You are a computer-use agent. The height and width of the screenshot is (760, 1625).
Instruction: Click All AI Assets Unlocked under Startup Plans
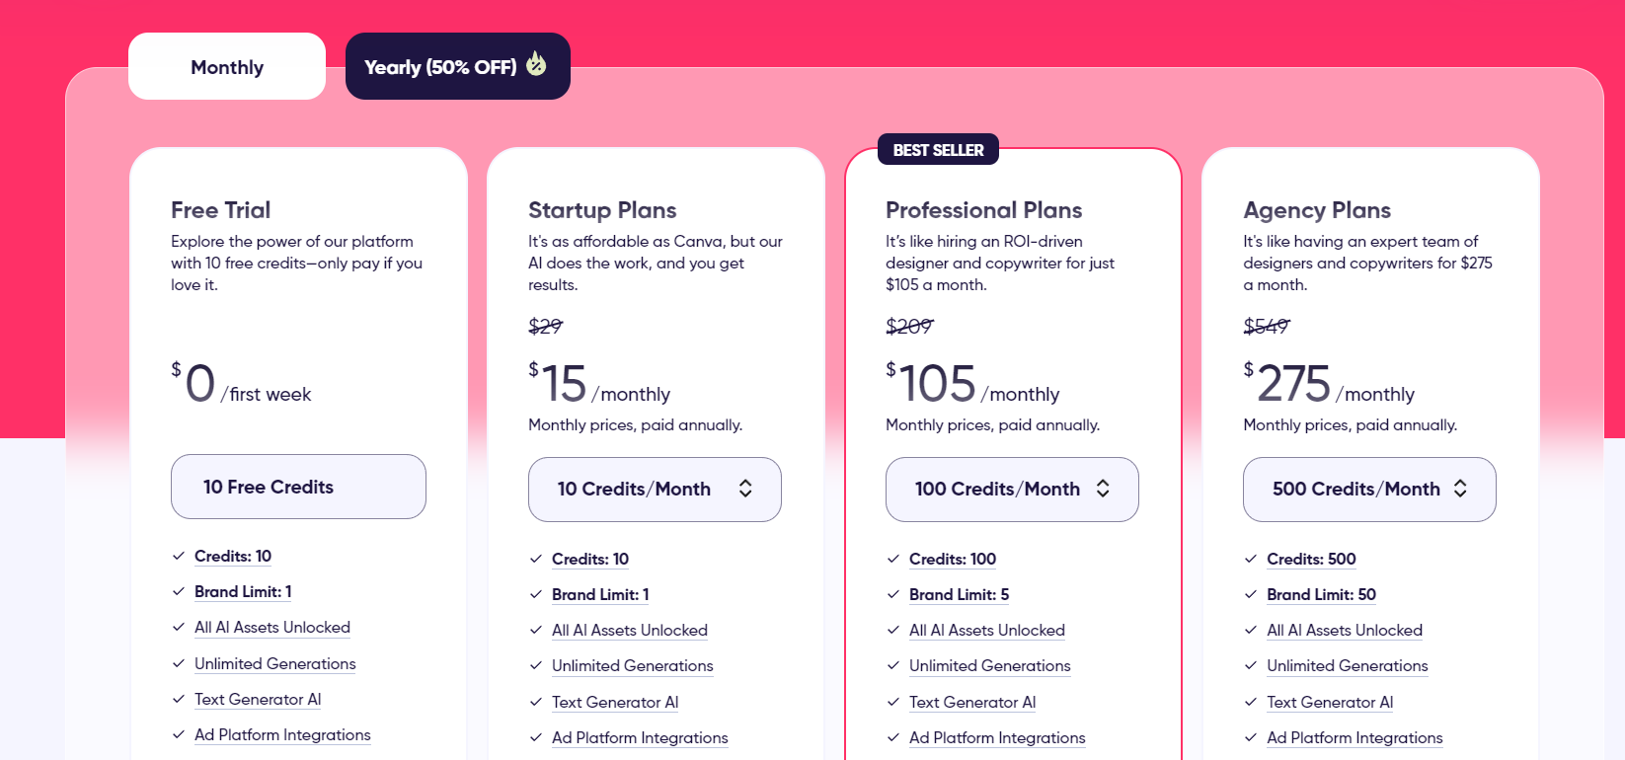630,630
